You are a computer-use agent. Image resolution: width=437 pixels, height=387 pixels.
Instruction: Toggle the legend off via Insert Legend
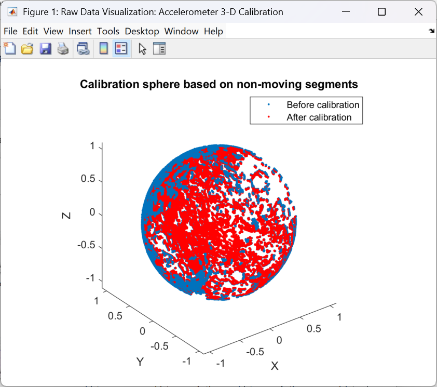tap(121, 48)
